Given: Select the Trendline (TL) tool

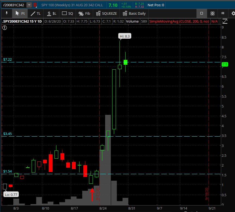Looking at the screenshot, I should click(35, 13).
